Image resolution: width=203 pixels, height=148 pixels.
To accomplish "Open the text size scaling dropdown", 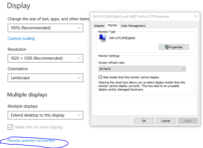I will (x=45, y=28).
